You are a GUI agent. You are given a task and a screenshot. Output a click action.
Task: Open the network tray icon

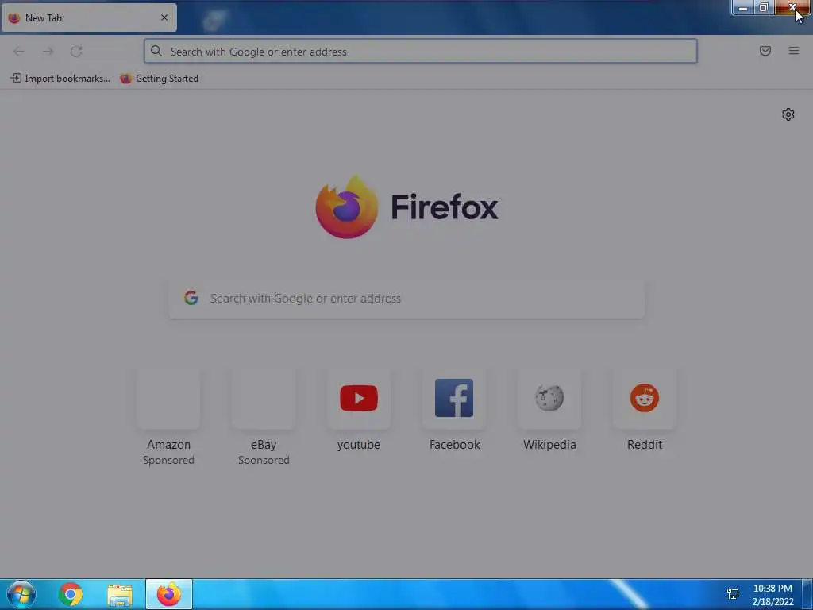pyautogui.click(x=733, y=594)
